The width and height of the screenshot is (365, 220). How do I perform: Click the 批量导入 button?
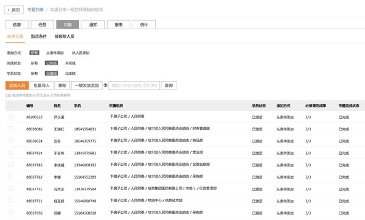(41, 85)
